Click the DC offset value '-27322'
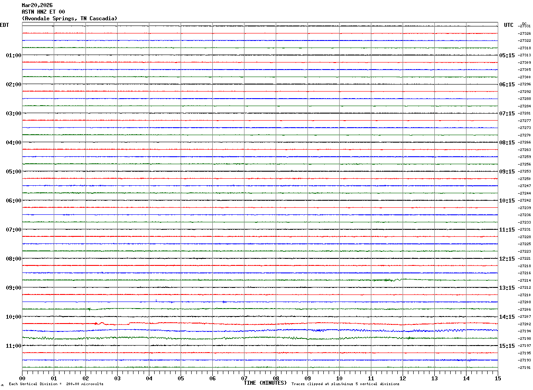 [524, 41]
